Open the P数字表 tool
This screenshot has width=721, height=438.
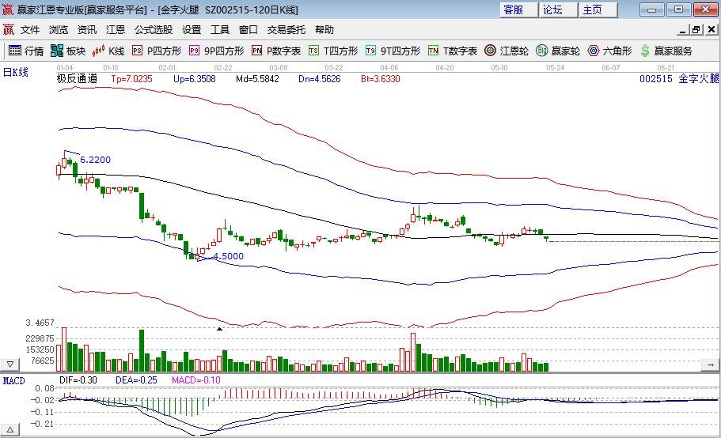point(276,51)
